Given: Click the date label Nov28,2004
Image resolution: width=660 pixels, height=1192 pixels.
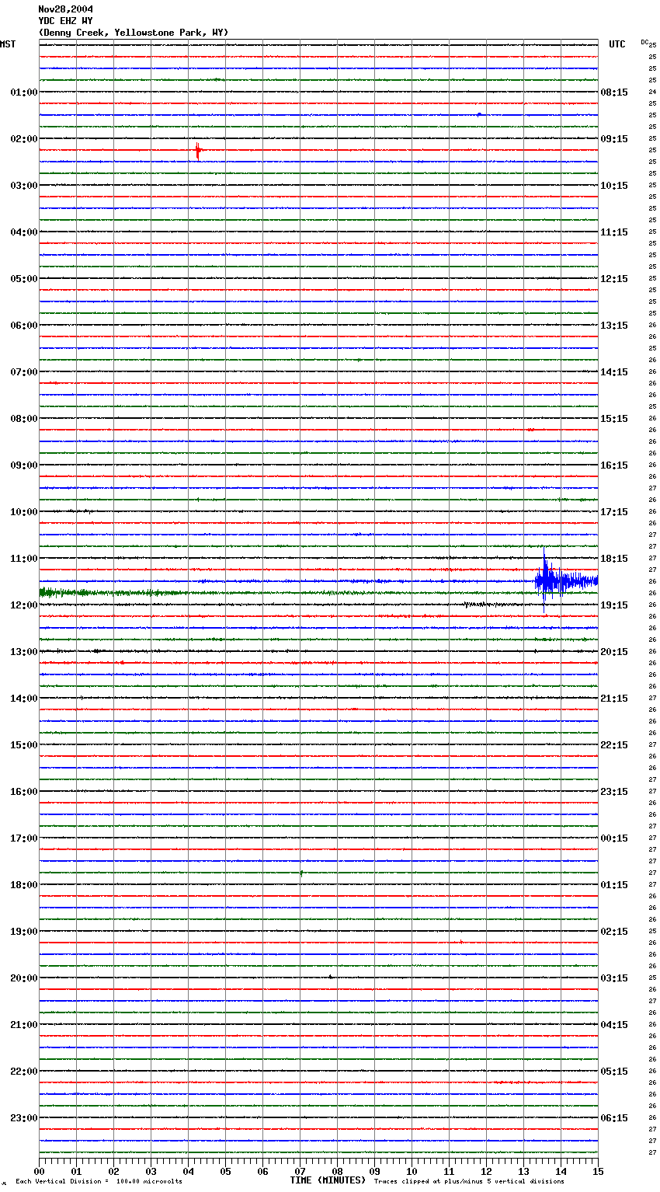Looking at the screenshot, I should [x=65, y=9].
